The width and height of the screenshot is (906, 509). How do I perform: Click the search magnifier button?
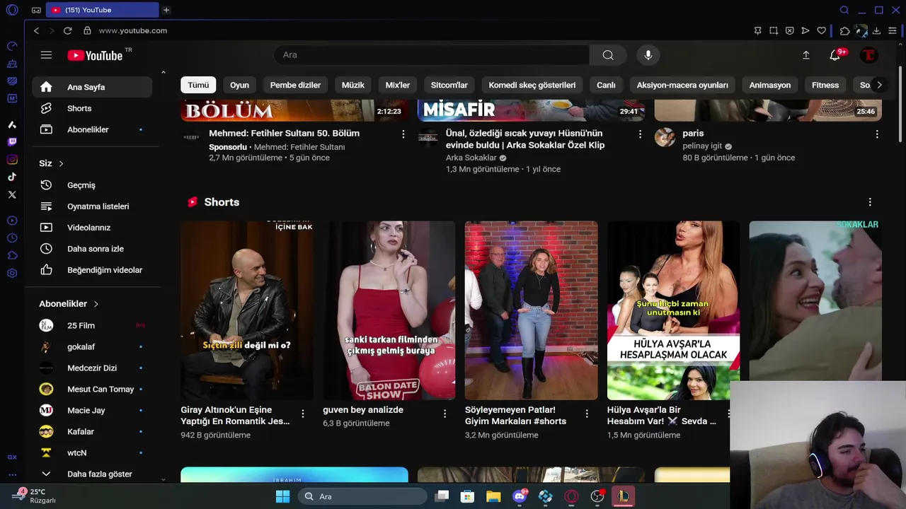[x=608, y=55]
